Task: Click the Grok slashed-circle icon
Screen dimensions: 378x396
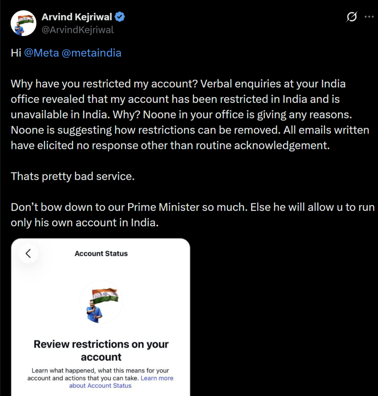Action: [x=352, y=17]
